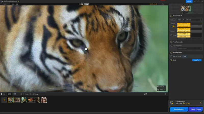Click the back arrow next to All Images

click(x=21, y=94)
